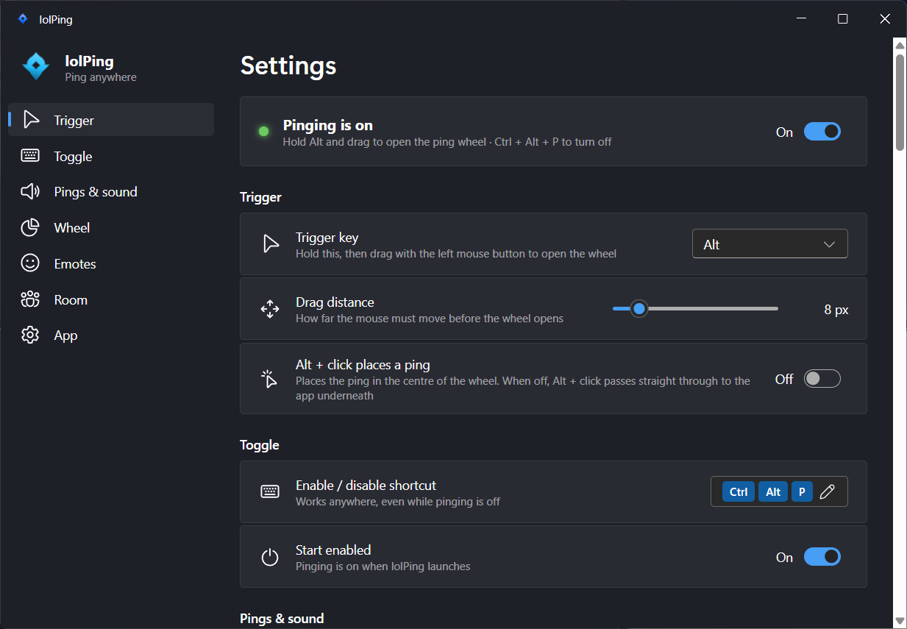
Task: Click the Drag distance slider thumb
Action: [x=639, y=309]
